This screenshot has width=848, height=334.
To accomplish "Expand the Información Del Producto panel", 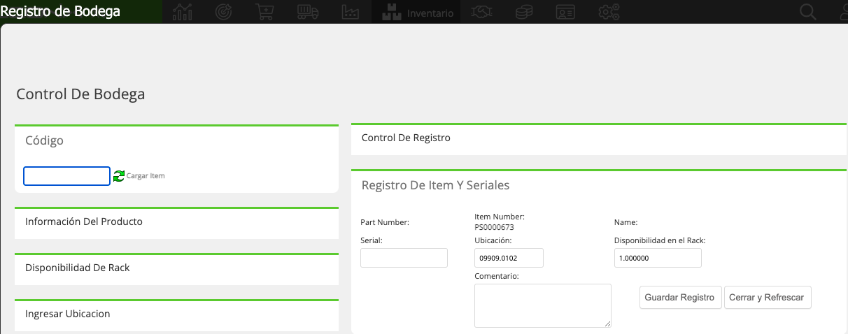I will (176, 222).
